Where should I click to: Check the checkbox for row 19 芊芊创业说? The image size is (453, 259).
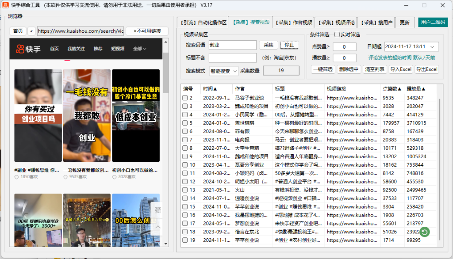pyautogui.click(x=185, y=240)
